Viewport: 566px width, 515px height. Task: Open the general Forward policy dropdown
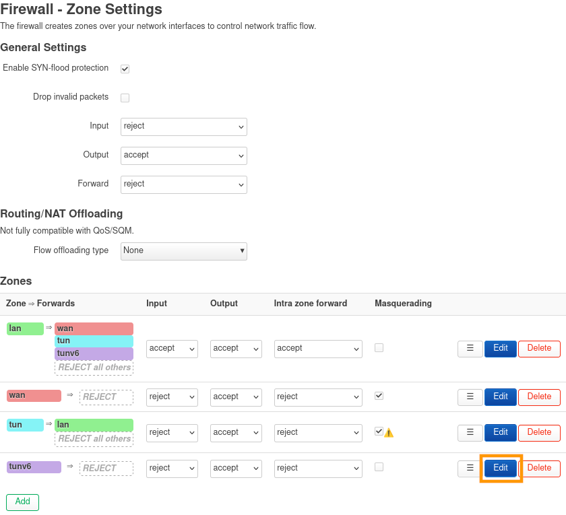point(184,184)
